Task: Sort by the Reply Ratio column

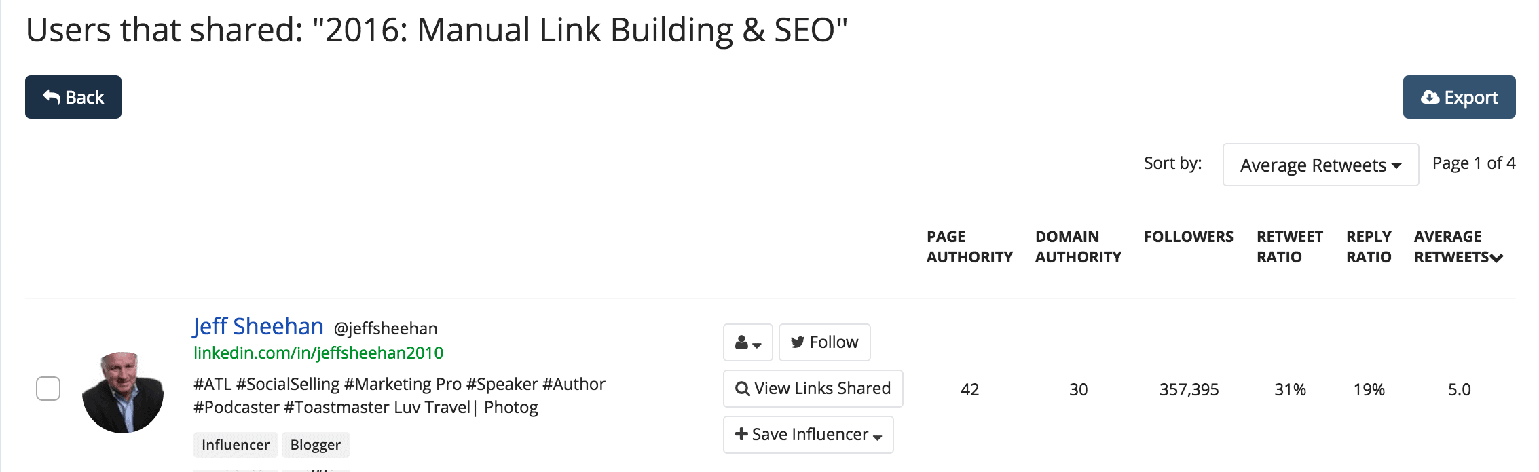Action: click(1369, 247)
